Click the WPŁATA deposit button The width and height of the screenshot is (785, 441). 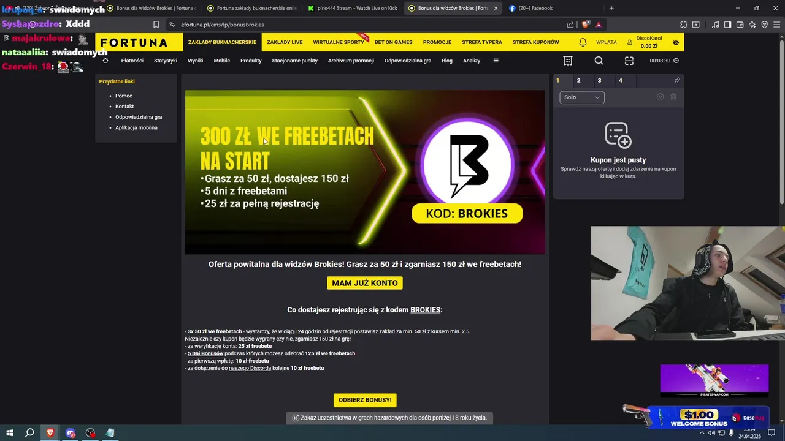click(607, 42)
